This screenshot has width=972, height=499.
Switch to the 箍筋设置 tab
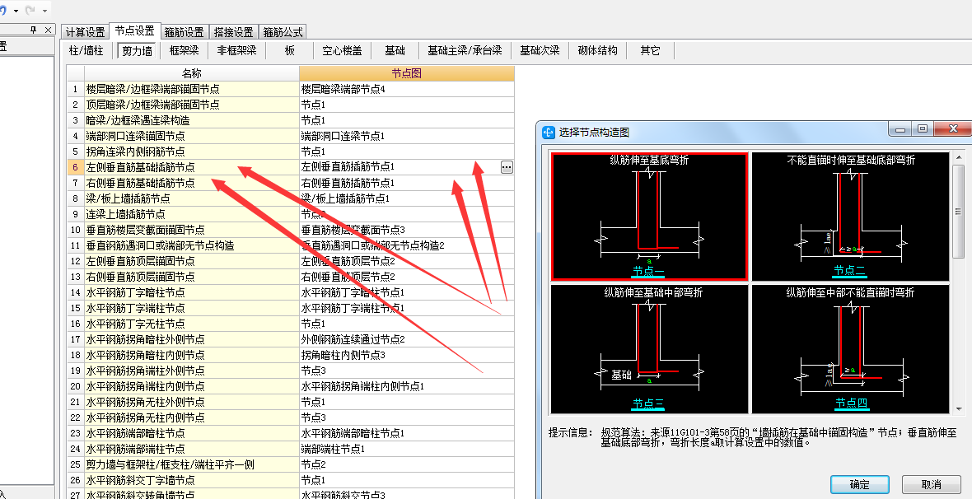(185, 31)
